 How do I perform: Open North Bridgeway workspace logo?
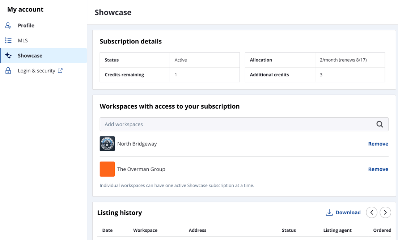click(107, 144)
